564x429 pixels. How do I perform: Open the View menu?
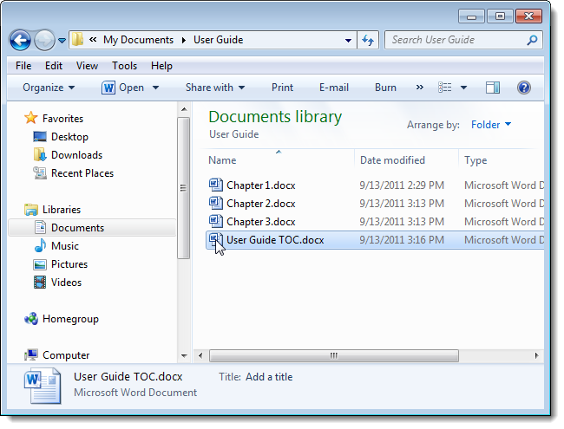click(x=87, y=66)
